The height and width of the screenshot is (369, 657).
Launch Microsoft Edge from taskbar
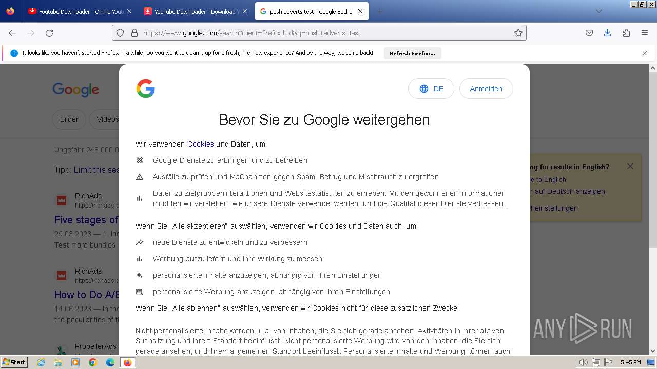pos(110,362)
